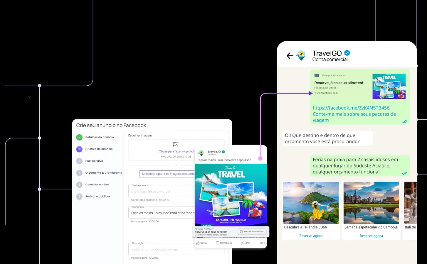
Task: Click the WhatsApp icon on ENVIAR MENSAGEM button
Action: tap(241, 231)
